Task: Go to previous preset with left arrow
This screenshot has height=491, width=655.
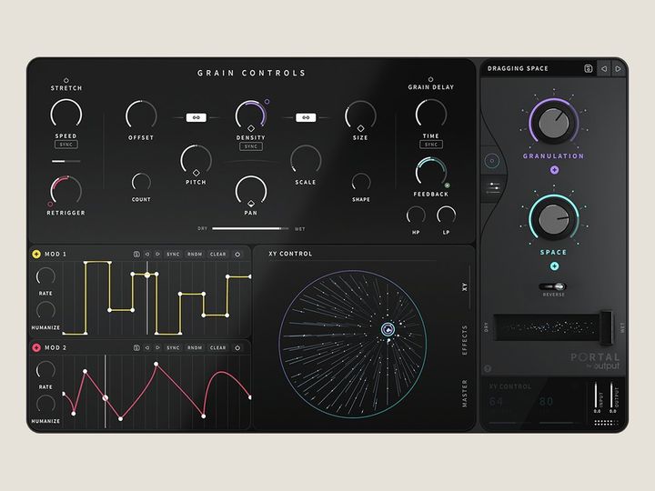Action: (x=604, y=68)
